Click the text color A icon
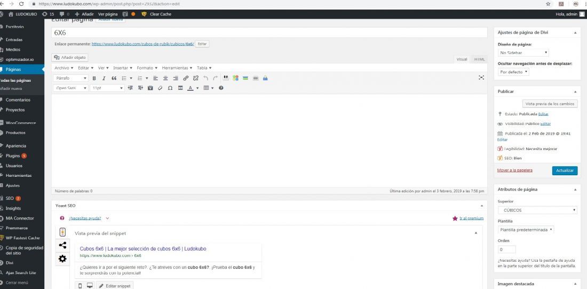 click(190, 88)
